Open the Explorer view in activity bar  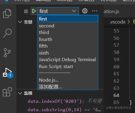7,14
